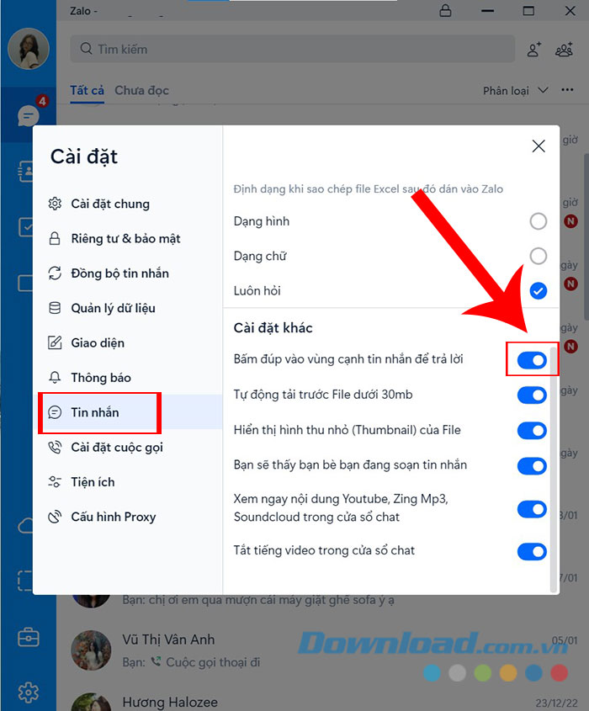The height and width of the screenshot is (711, 589).
Task: Disable auto preload File under 30mb
Action: [532, 395]
